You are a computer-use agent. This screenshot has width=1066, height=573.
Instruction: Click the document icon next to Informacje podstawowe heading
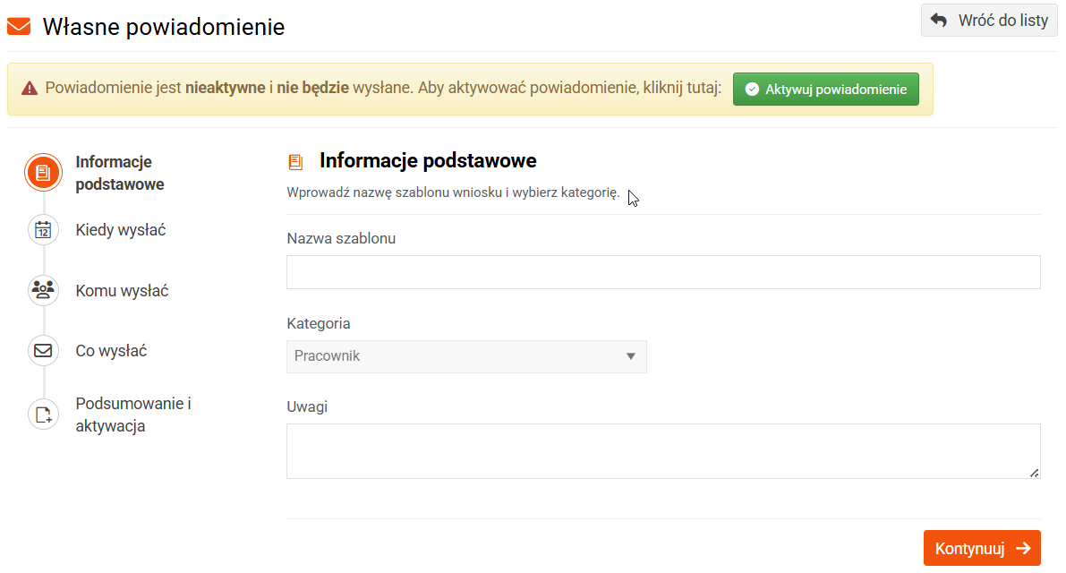[x=295, y=162]
